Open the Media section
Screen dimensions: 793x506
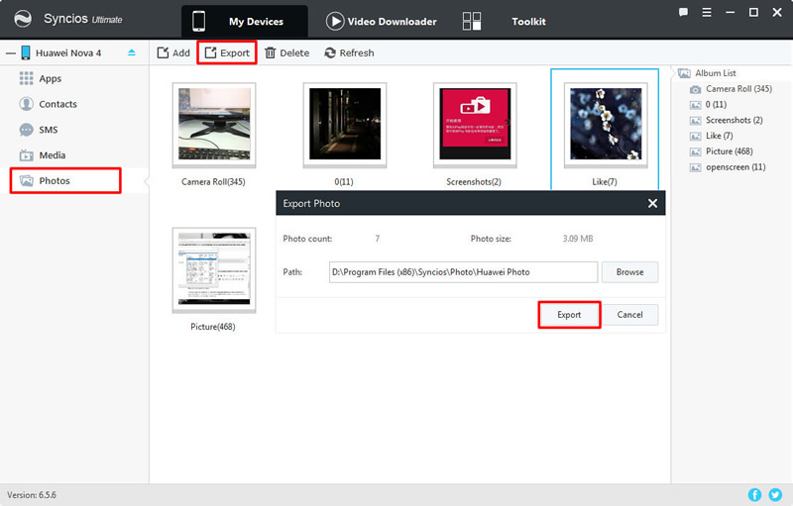43,155
